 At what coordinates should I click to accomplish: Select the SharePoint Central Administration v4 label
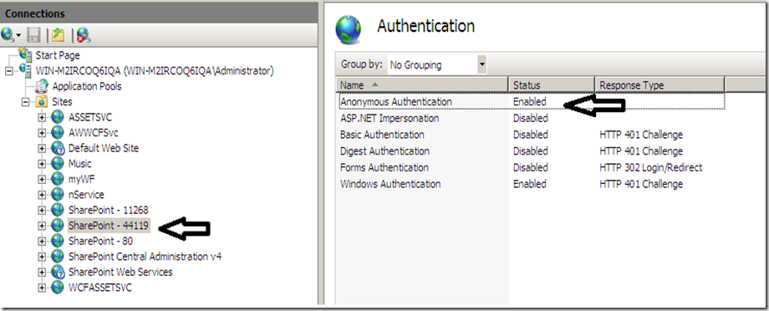(145, 257)
